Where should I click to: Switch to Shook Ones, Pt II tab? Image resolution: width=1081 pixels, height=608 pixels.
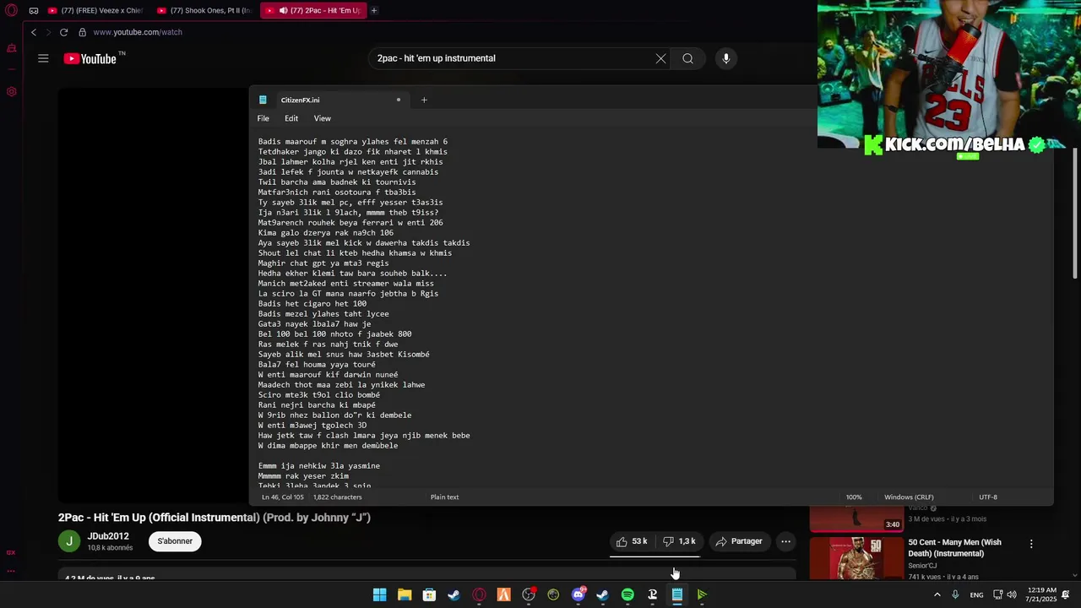pyautogui.click(x=204, y=11)
